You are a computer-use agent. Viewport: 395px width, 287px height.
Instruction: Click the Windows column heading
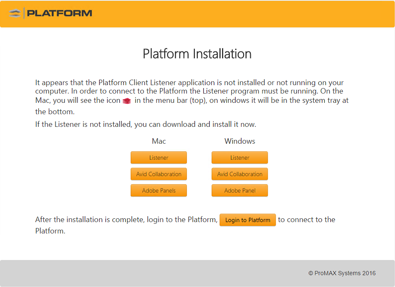tap(240, 141)
